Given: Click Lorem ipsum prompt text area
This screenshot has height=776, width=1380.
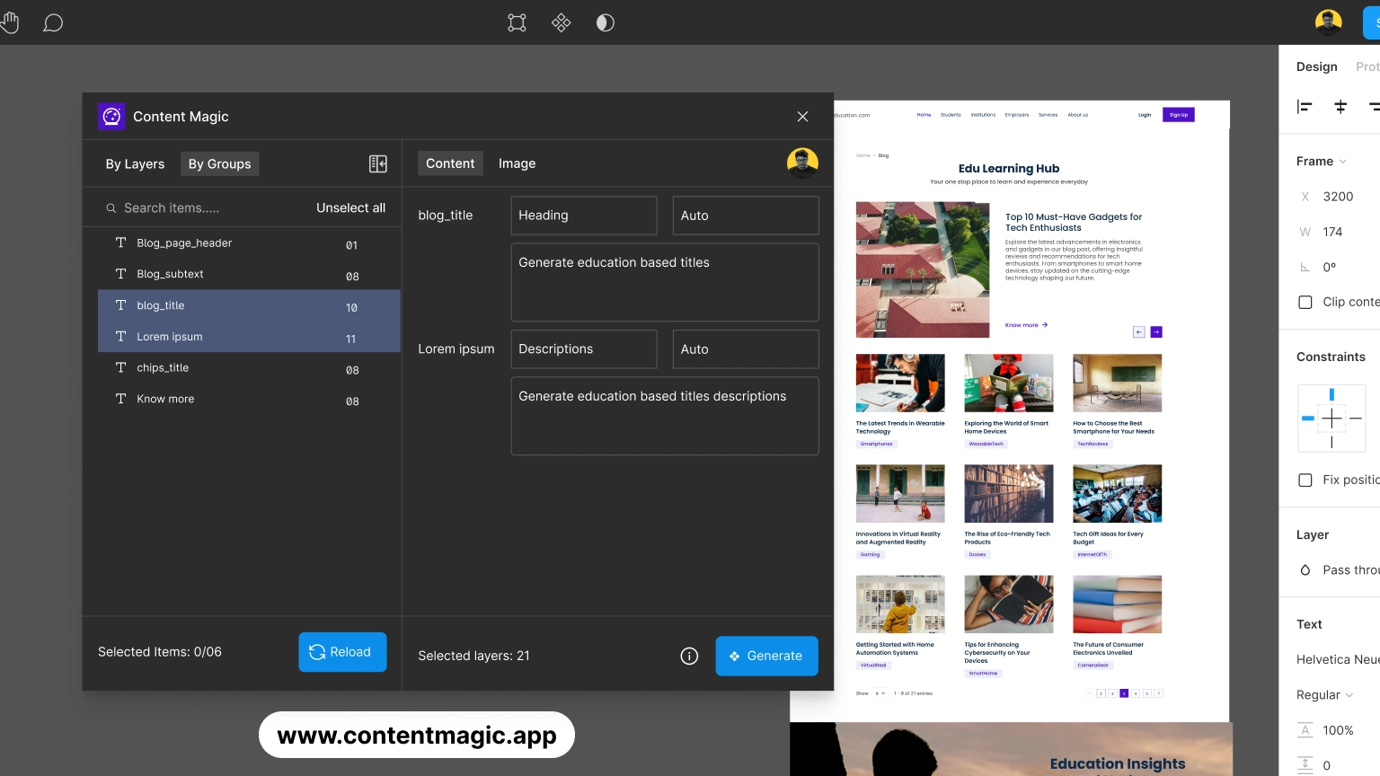Looking at the screenshot, I should point(665,416).
